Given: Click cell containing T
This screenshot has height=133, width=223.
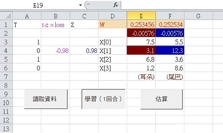Looking at the screenshot, I should click(27, 24).
